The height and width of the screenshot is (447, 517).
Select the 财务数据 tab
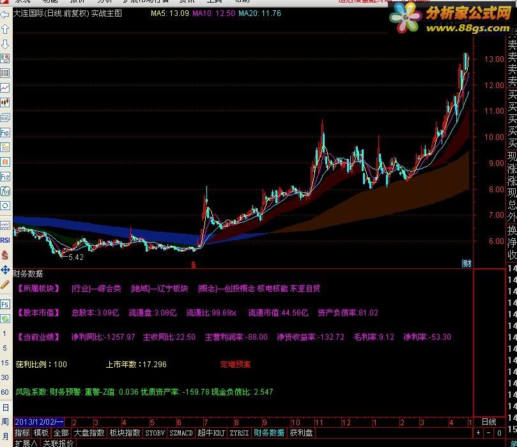(x=269, y=432)
